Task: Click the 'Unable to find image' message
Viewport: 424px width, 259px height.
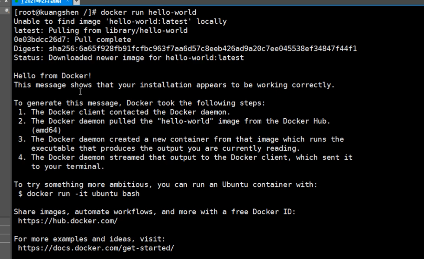Action: pos(120,22)
